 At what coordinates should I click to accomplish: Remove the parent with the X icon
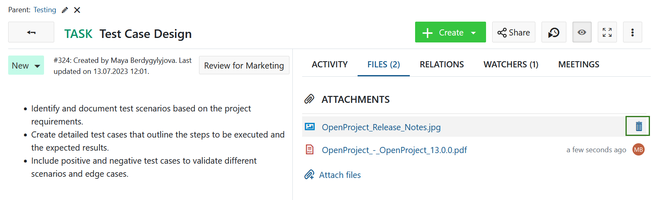click(x=77, y=10)
